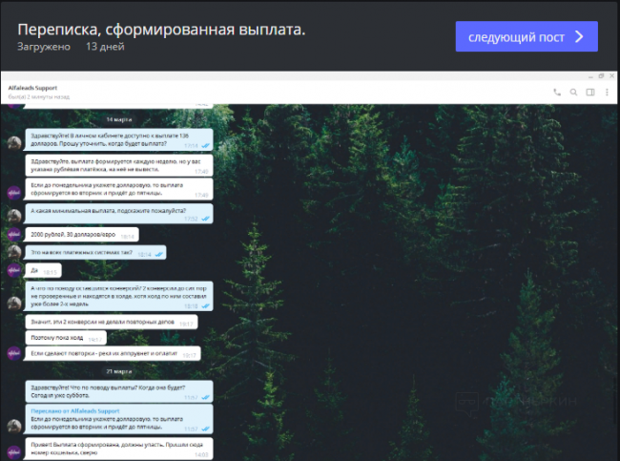Screen dimensions: 620x461
Task: Click the '21 марта' date marker
Action: pyautogui.click(x=118, y=370)
